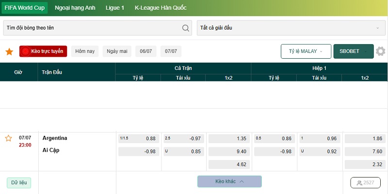Focus the Tìm đội bóng theo tên search field

(97, 28)
